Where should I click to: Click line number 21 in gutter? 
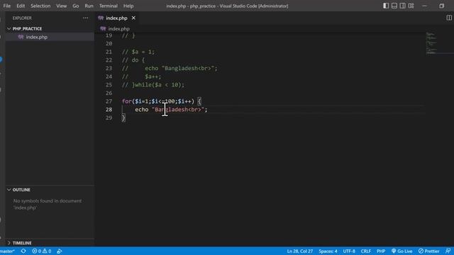pyautogui.click(x=109, y=52)
